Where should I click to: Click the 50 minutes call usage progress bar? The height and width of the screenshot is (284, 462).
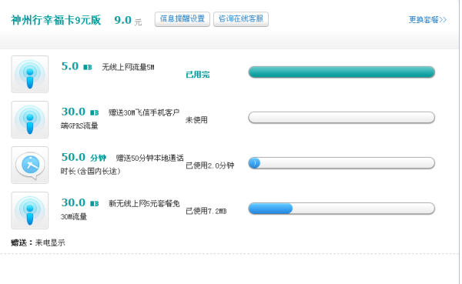tap(341, 163)
